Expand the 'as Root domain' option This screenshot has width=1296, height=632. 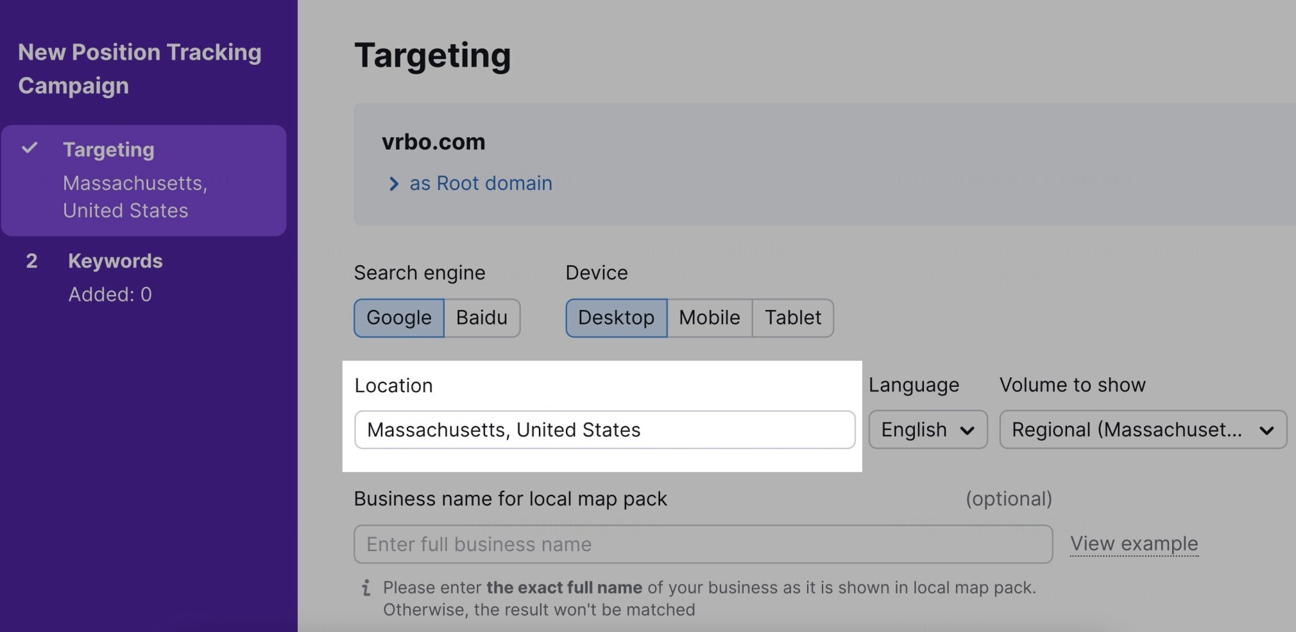481,184
